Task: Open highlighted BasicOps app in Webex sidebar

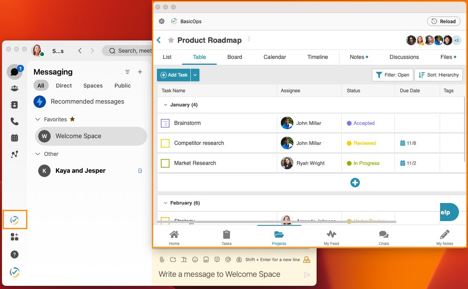Action: [15, 220]
